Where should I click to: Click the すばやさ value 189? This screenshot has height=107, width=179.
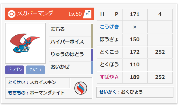tap(135, 77)
